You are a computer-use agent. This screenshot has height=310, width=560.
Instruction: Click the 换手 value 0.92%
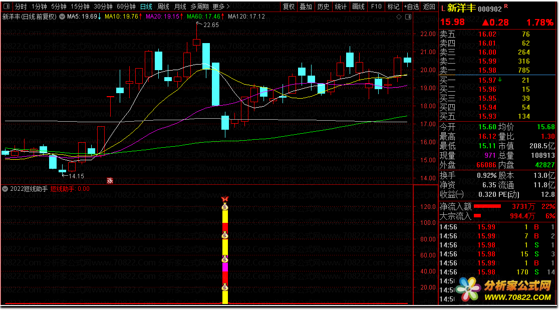487,175
